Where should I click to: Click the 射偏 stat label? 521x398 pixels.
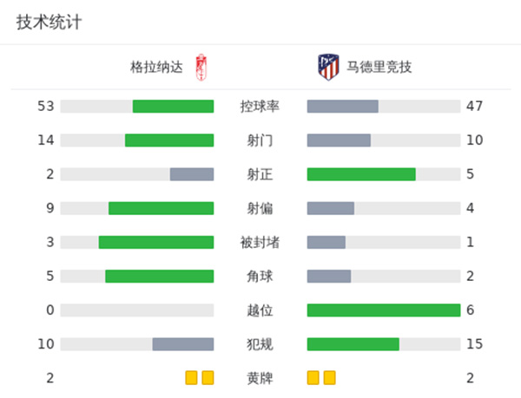click(260, 208)
